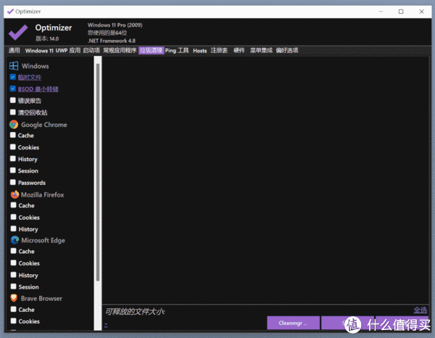Viewport: 435px width, 338px height.
Task: Open the 常规应用程序 tab
Action: tap(120, 51)
